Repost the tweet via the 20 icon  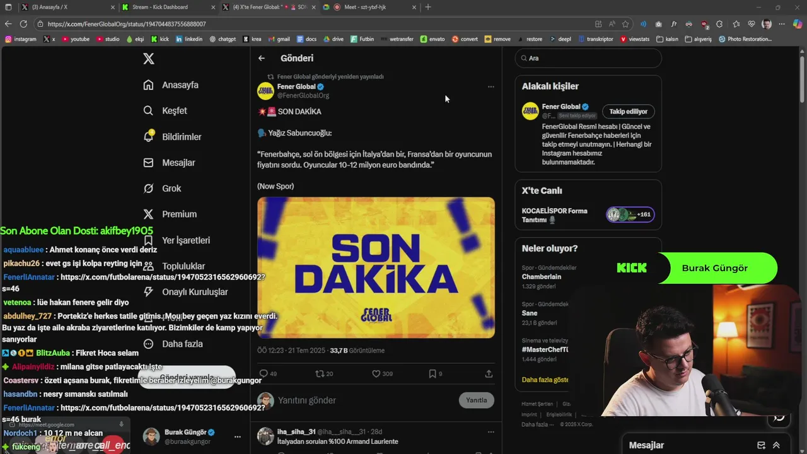(324, 374)
